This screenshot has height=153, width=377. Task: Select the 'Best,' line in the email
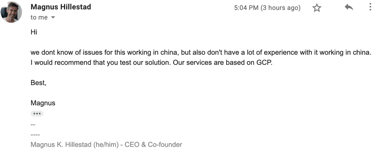coord(38,82)
